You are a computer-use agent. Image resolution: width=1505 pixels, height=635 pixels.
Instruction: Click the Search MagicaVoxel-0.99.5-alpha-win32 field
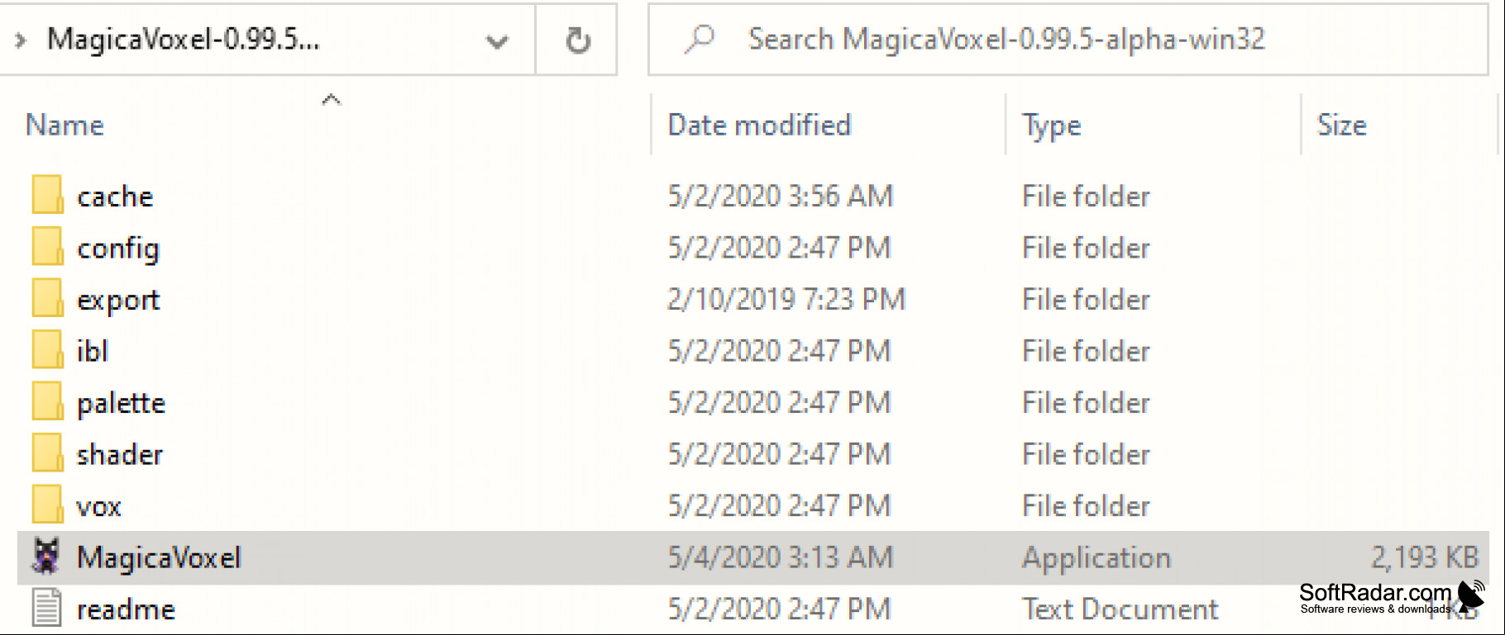(1068, 40)
